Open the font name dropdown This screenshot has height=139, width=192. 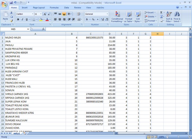tap(32, 14)
